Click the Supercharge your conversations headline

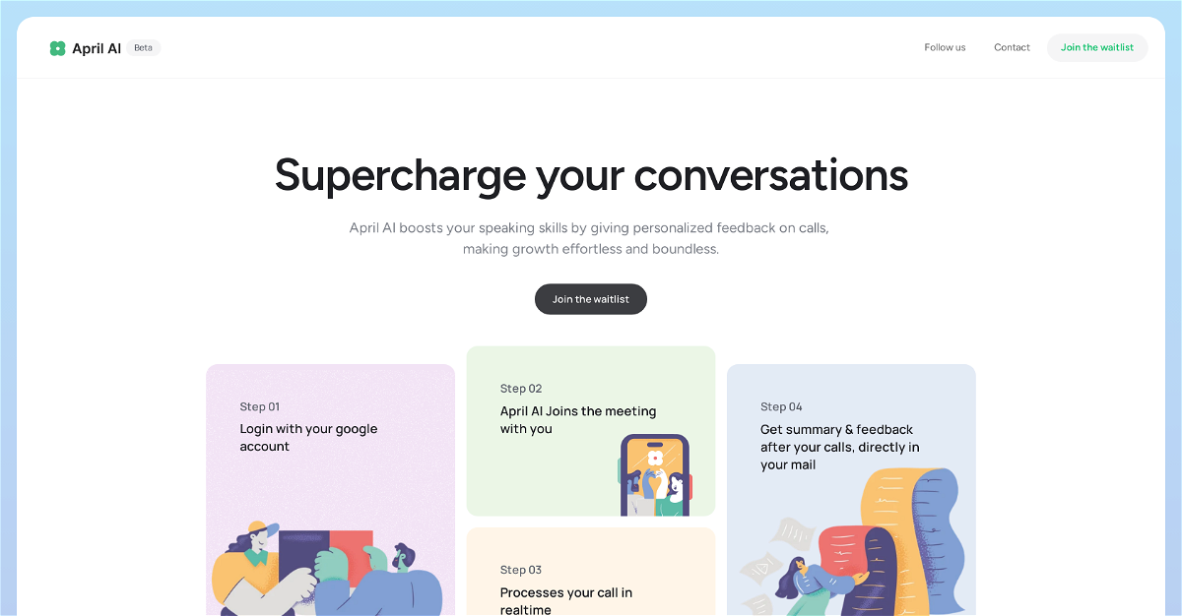591,175
